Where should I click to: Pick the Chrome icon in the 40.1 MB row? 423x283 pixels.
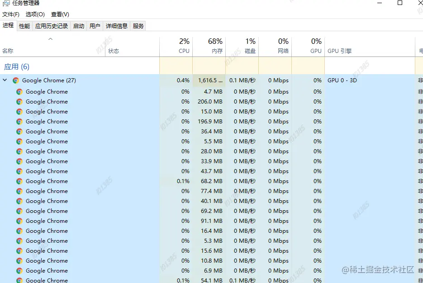19,201
